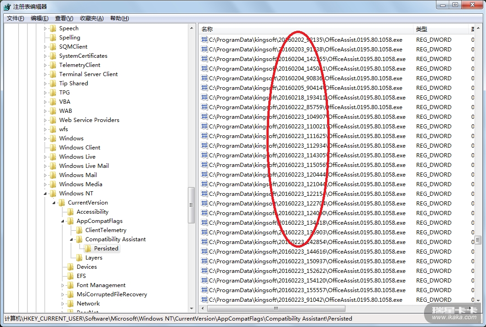Collapse the Windows NT tree node
This screenshot has height=327, width=486.
(45, 194)
